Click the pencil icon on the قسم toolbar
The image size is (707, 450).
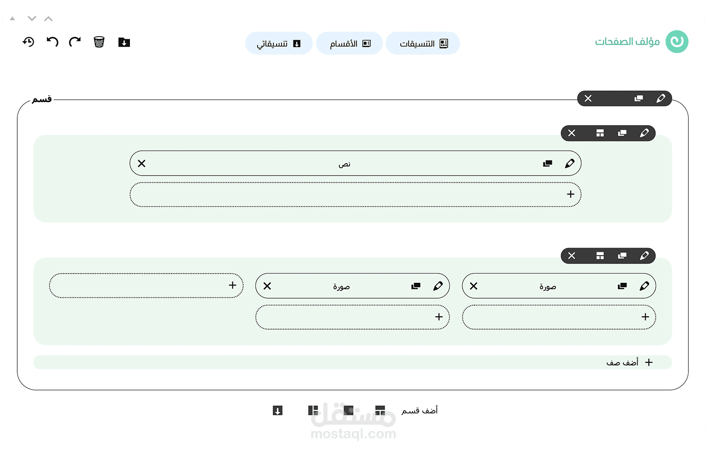click(661, 98)
